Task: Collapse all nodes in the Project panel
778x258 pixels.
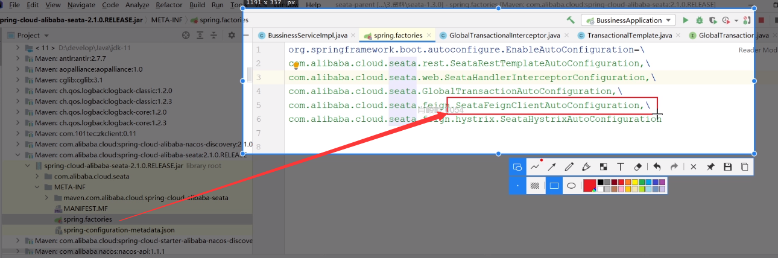Action: pyautogui.click(x=214, y=36)
